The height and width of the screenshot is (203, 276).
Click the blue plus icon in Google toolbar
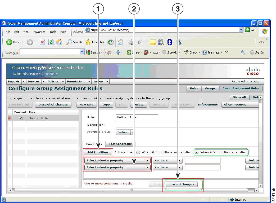point(118,52)
